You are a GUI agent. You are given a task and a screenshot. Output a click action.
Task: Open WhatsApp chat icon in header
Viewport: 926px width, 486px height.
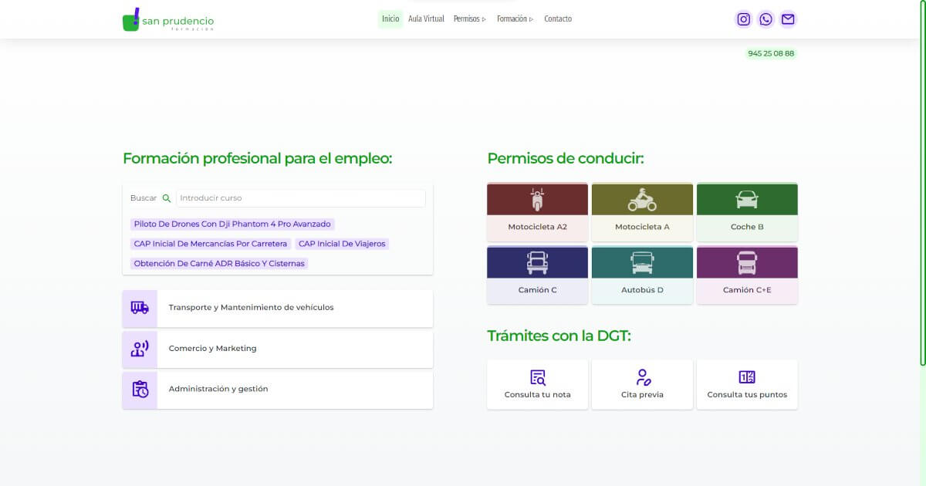click(x=765, y=19)
